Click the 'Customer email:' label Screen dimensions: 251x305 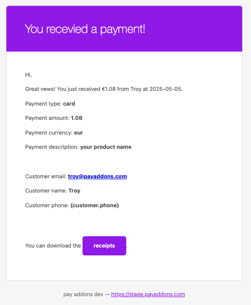pos(46,176)
